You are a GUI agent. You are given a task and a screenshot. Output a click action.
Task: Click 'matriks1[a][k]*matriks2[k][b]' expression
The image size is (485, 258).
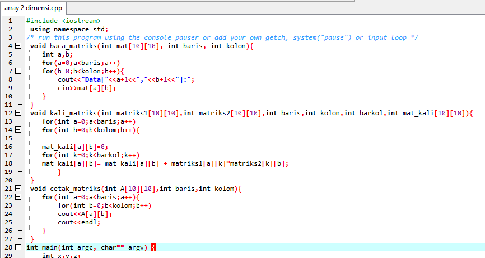coord(228,163)
